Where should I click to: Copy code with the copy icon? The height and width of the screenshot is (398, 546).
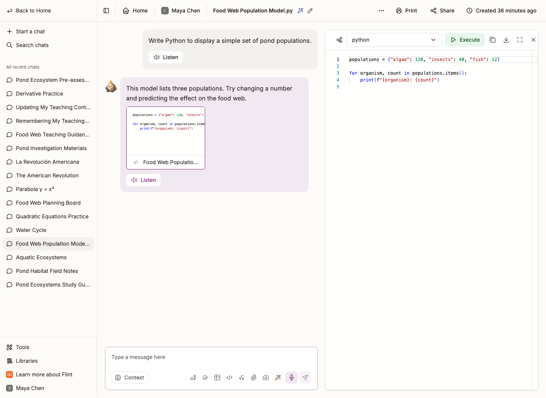493,40
